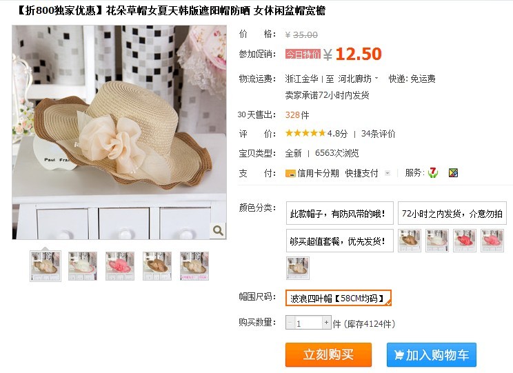513x373 pixels.
Task: Click the 今日特价 promotion tag
Action: tap(303, 54)
